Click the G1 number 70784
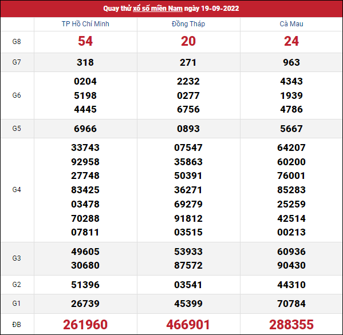The width and height of the screenshot is (343, 335). tap(291, 304)
